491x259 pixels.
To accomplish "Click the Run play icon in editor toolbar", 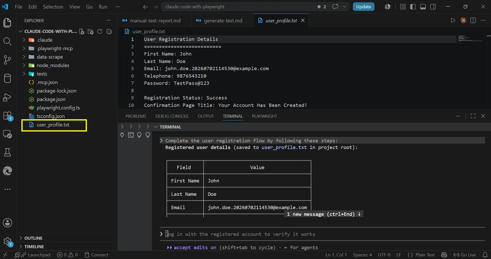I will coord(453,21).
